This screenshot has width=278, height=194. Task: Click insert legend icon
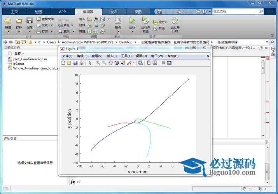pos(155,63)
